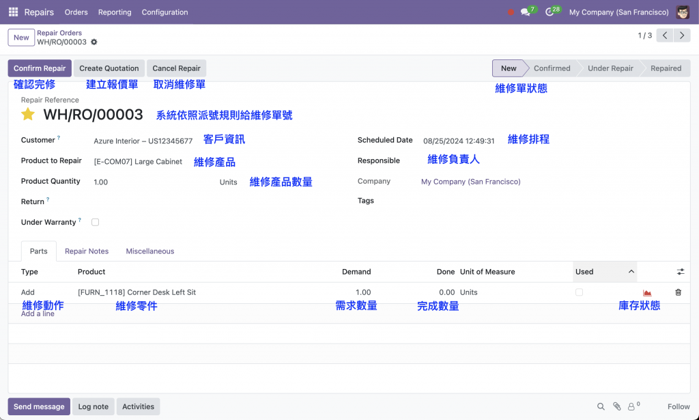This screenshot has width=699, height=420.
Task: Open the user avatar menu
Action: click(x=683, y=12)
